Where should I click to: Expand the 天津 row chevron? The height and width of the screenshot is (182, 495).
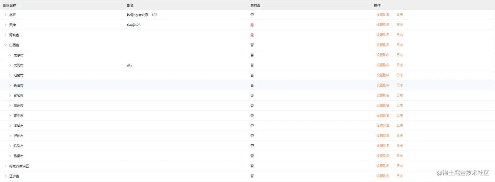coord(6,25)
